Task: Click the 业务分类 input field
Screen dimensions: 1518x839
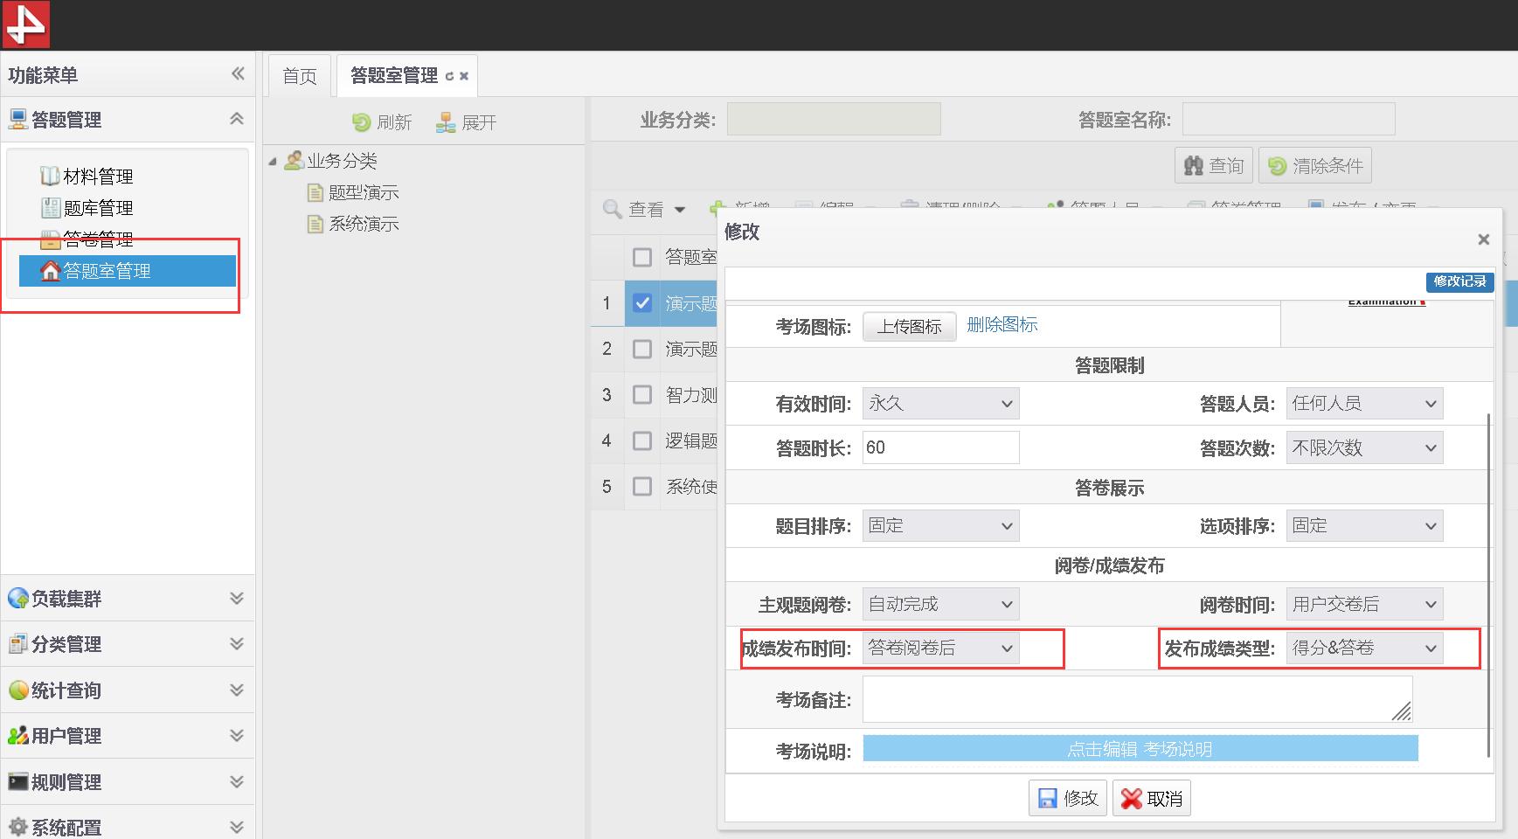Action: coord(834,119)
